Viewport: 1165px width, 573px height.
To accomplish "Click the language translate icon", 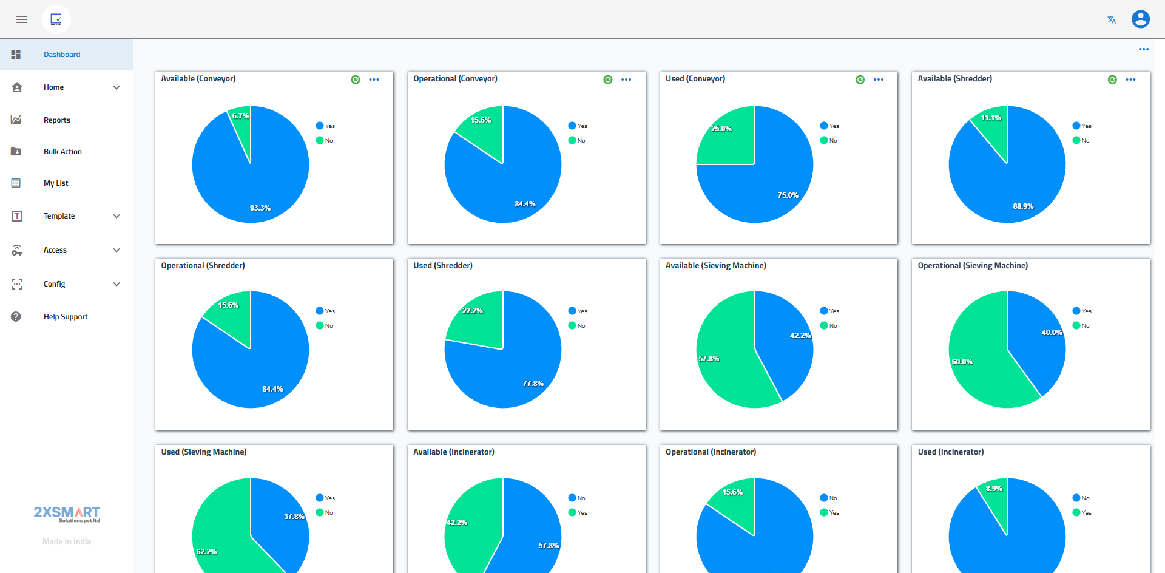I will point(1111,20).
